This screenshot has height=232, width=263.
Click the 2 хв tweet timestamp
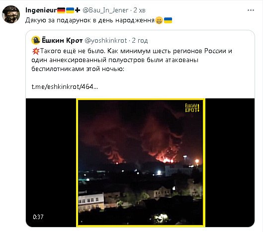click(139, 10)
